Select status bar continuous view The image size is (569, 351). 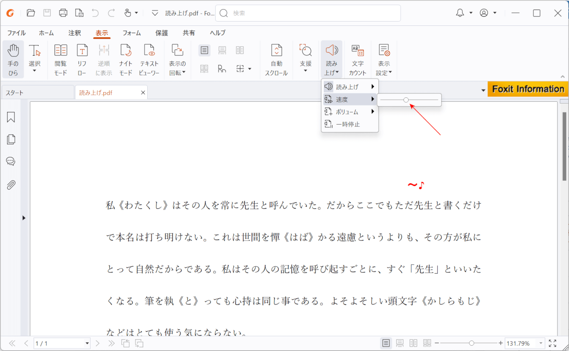click(x=400, y=343)
